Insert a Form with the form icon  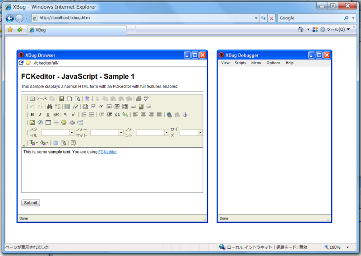pos(85,107)
